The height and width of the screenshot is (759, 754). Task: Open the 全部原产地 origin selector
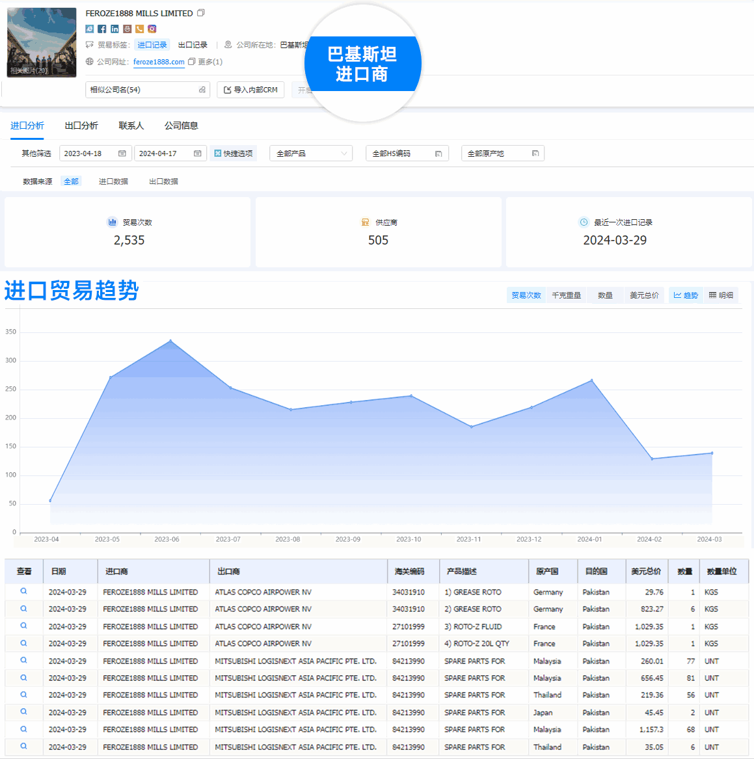pos(502,153)
